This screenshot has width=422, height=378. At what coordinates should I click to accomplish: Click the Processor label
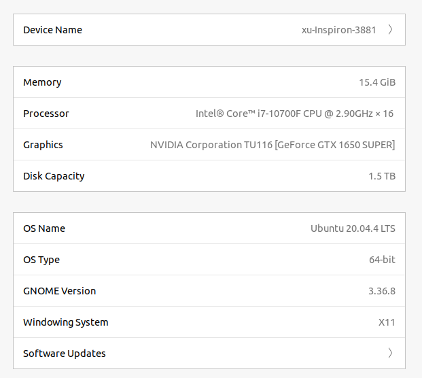pyautogui.click(x=46, y=114)
